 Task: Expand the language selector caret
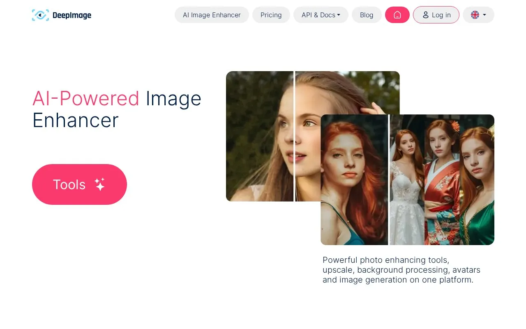(484, 15)
